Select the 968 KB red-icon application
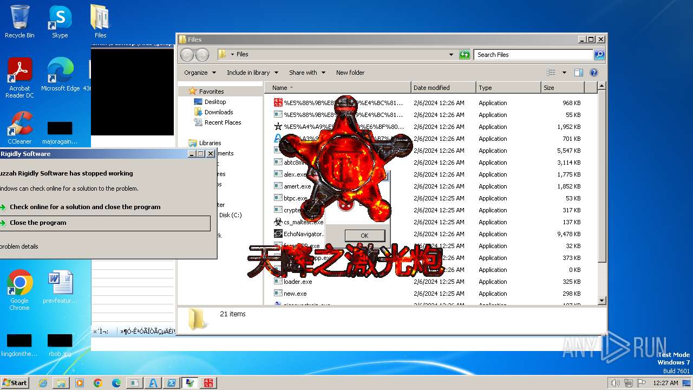This screenshot has height=390, width=693. (278, 103)
